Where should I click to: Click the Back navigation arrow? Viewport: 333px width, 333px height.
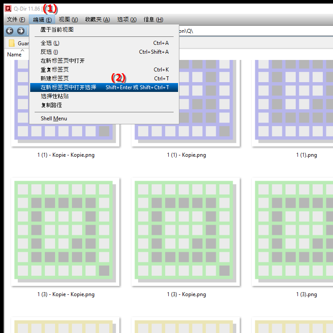point(9,31)
